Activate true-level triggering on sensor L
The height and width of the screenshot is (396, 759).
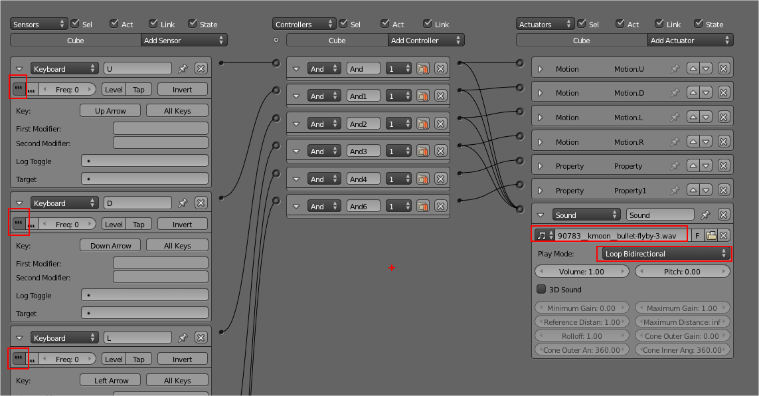click(19, 359)
